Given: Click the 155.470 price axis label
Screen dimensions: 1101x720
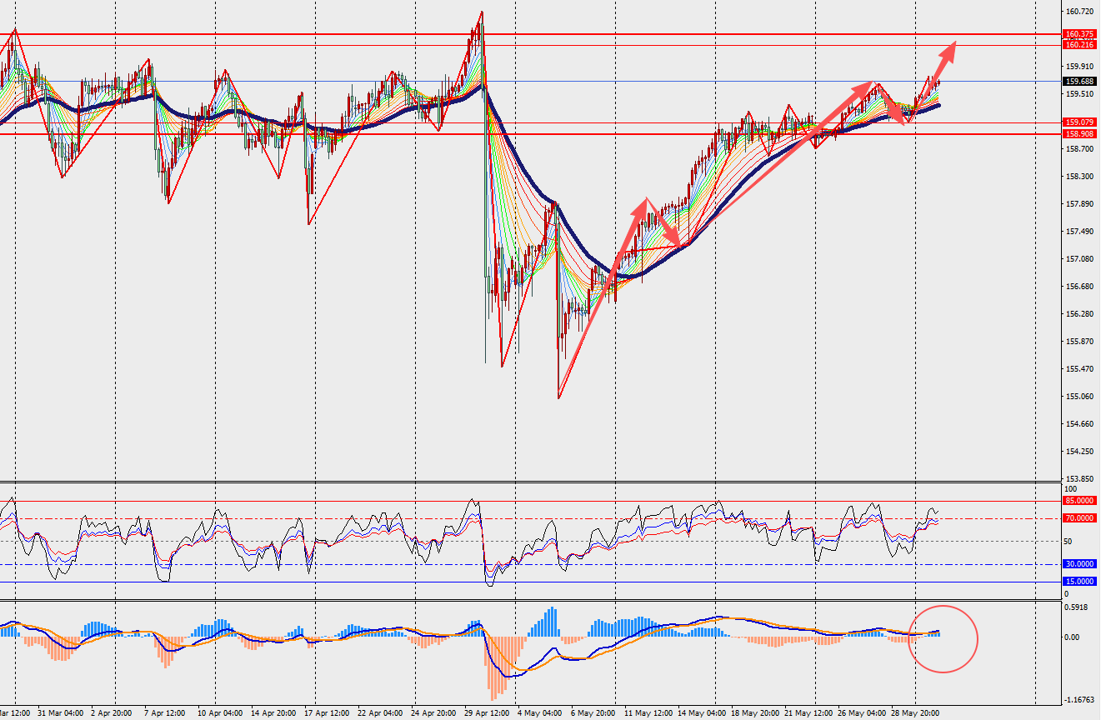Looking at the screenshot, I should coord(1080,369).
